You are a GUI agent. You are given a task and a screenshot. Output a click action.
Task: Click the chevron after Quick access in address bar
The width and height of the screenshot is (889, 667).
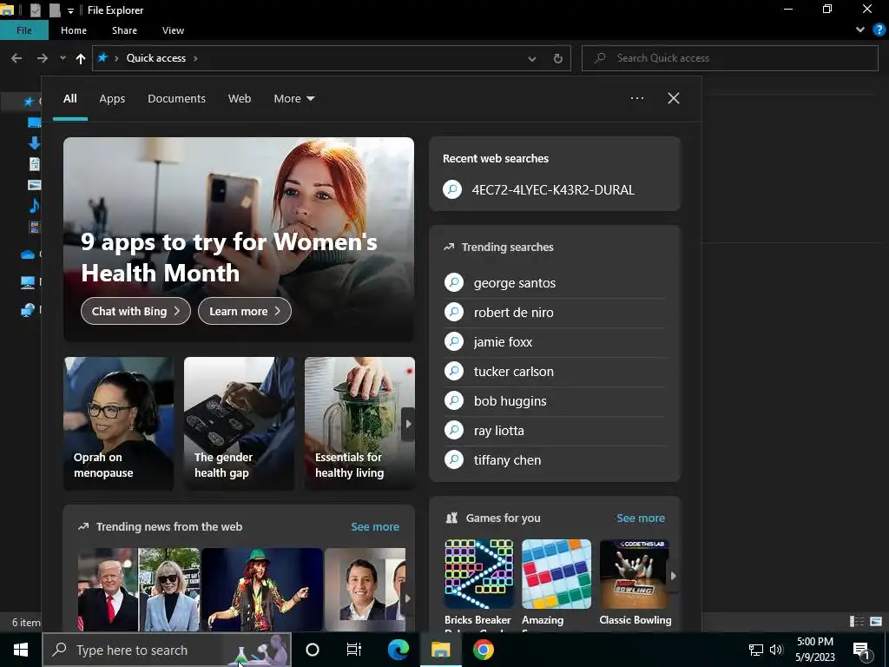click(195, 58)
